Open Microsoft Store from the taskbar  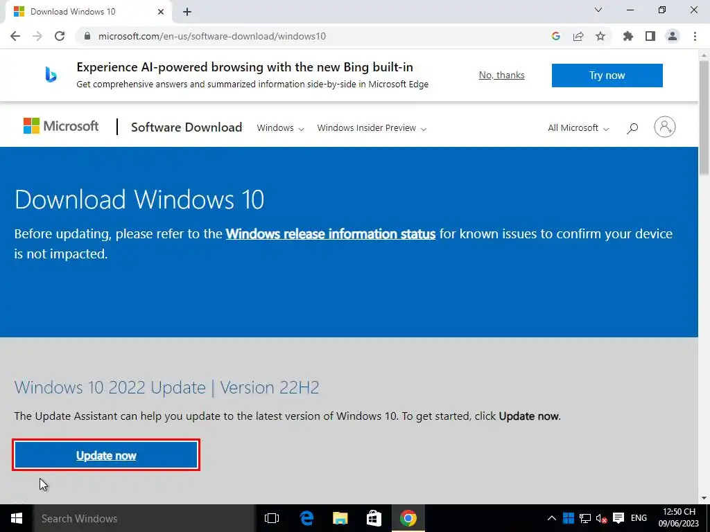[x=374, y=518]
